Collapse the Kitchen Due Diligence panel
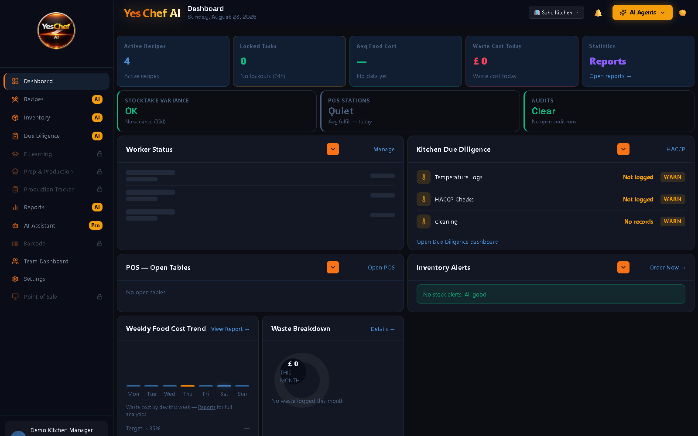Viewport: 698px width, 436px height. coord(623,149)
